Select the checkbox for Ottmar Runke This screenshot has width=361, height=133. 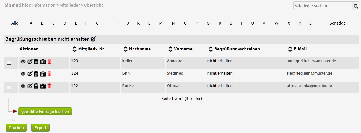[9, 87]
